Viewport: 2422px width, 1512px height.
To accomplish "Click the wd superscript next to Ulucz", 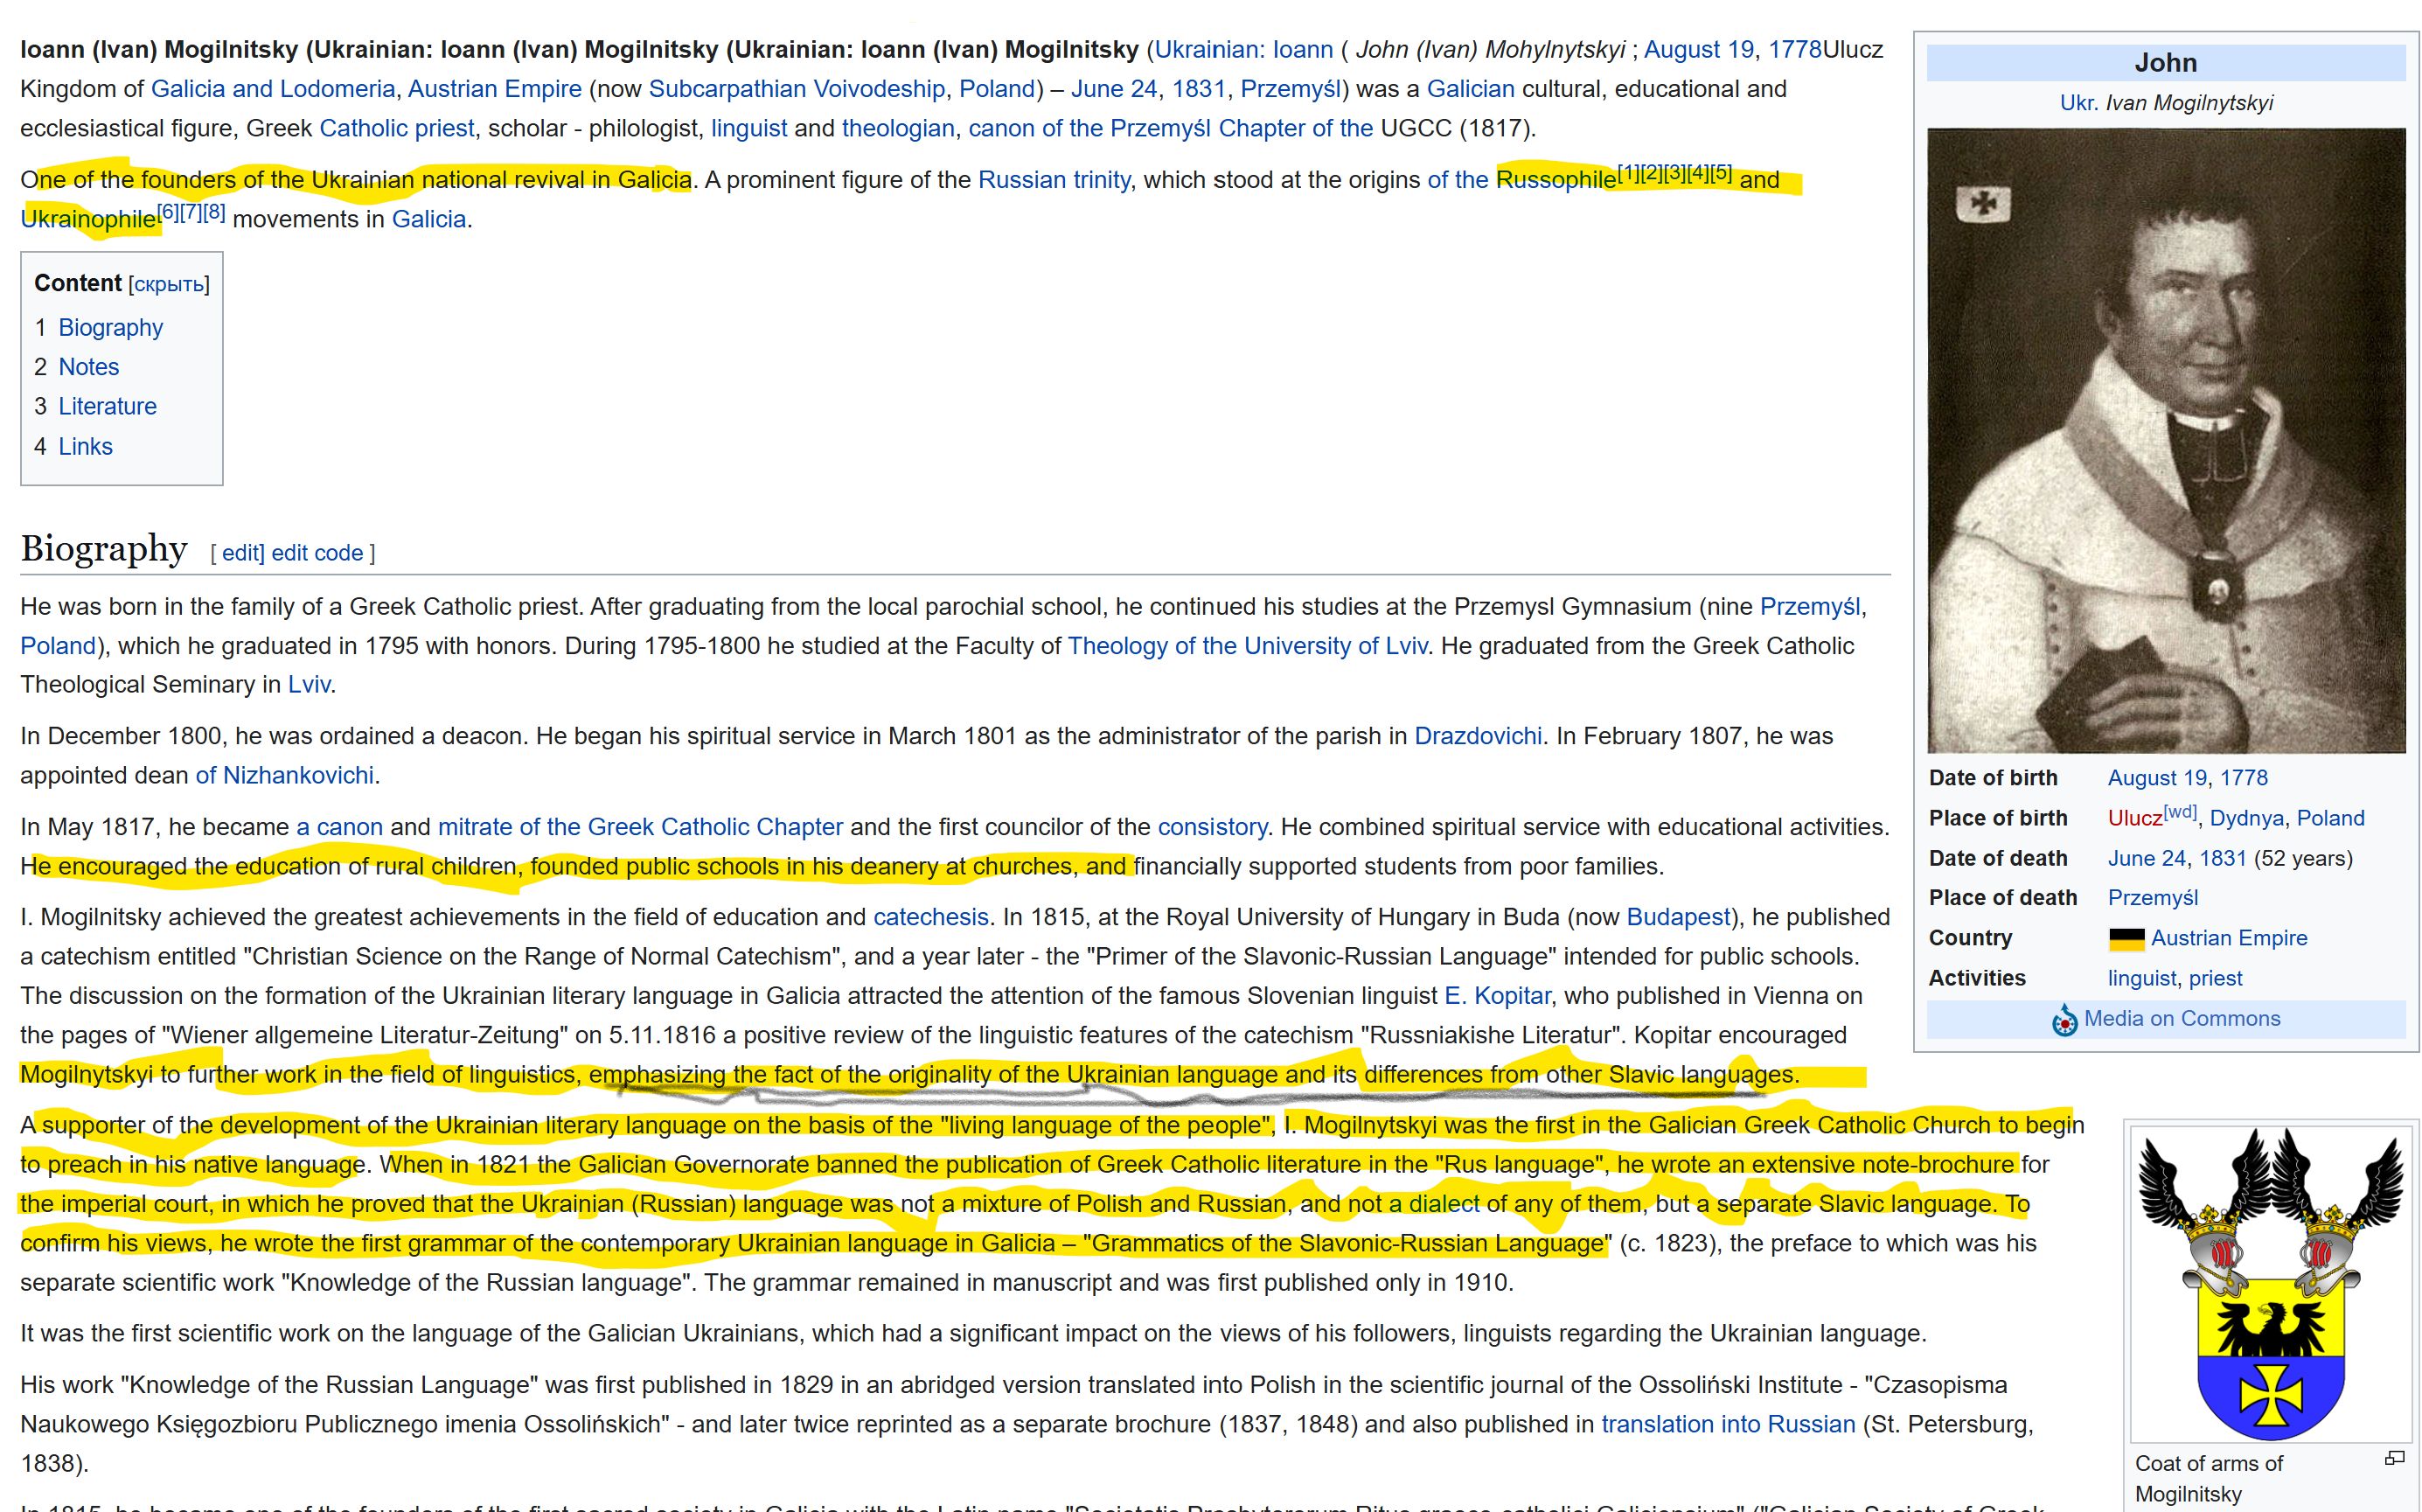I will point(2180,811).
